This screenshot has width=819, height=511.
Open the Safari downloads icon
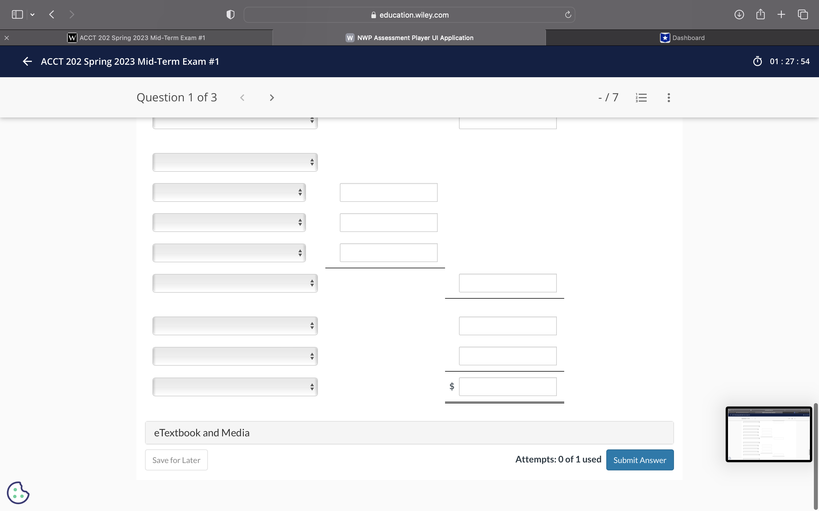tap(739, 14)
